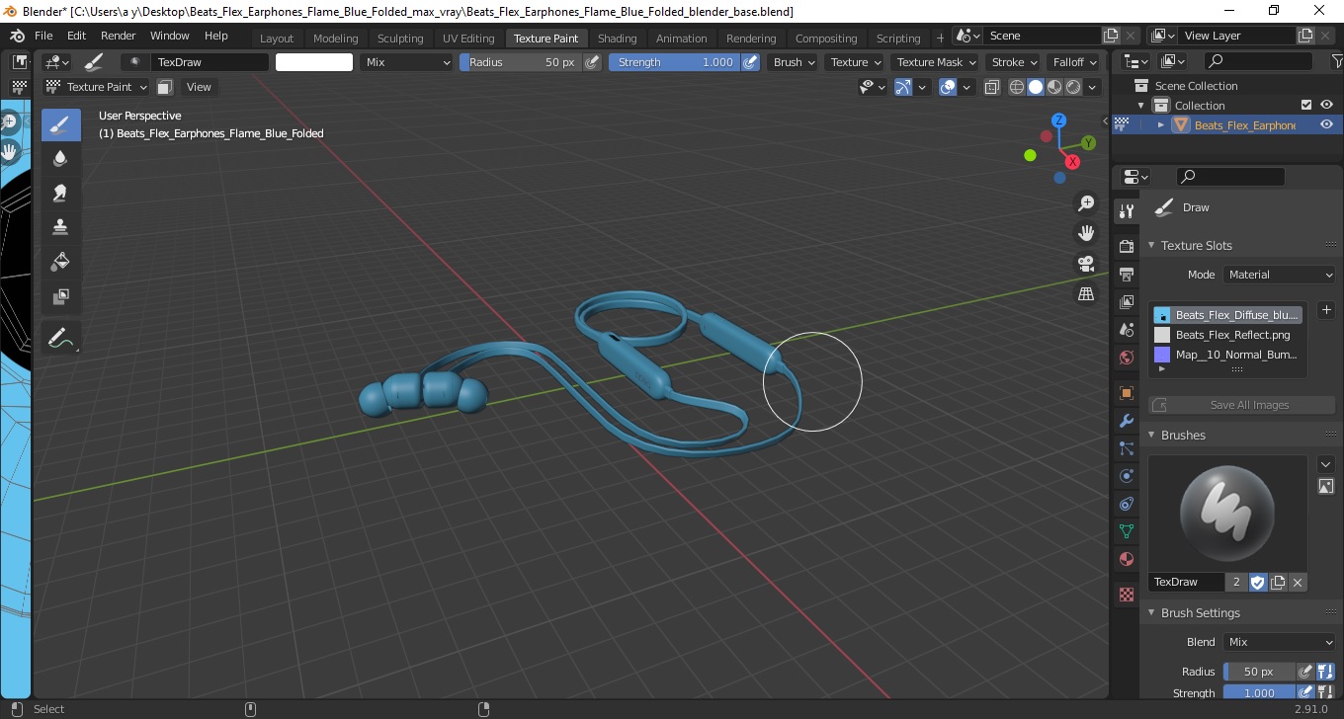Open the Particles properties tab
1344x719 pixels.
pyautogui.click(x=1126, y=448)
